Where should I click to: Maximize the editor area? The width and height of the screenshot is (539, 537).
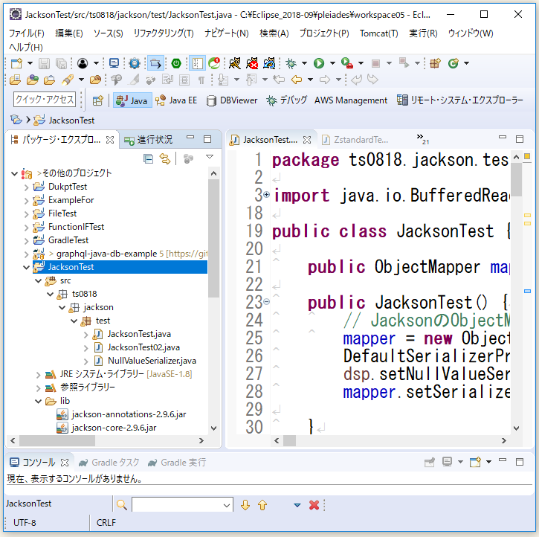(520, 139)
